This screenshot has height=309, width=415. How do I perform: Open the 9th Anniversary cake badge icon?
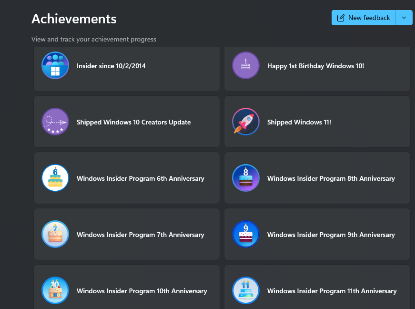point(246,234)
